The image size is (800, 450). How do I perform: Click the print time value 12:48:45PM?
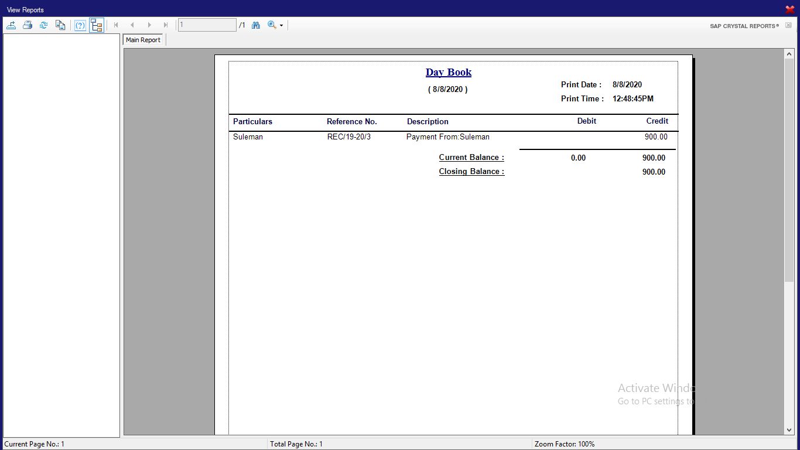[633, 98]
